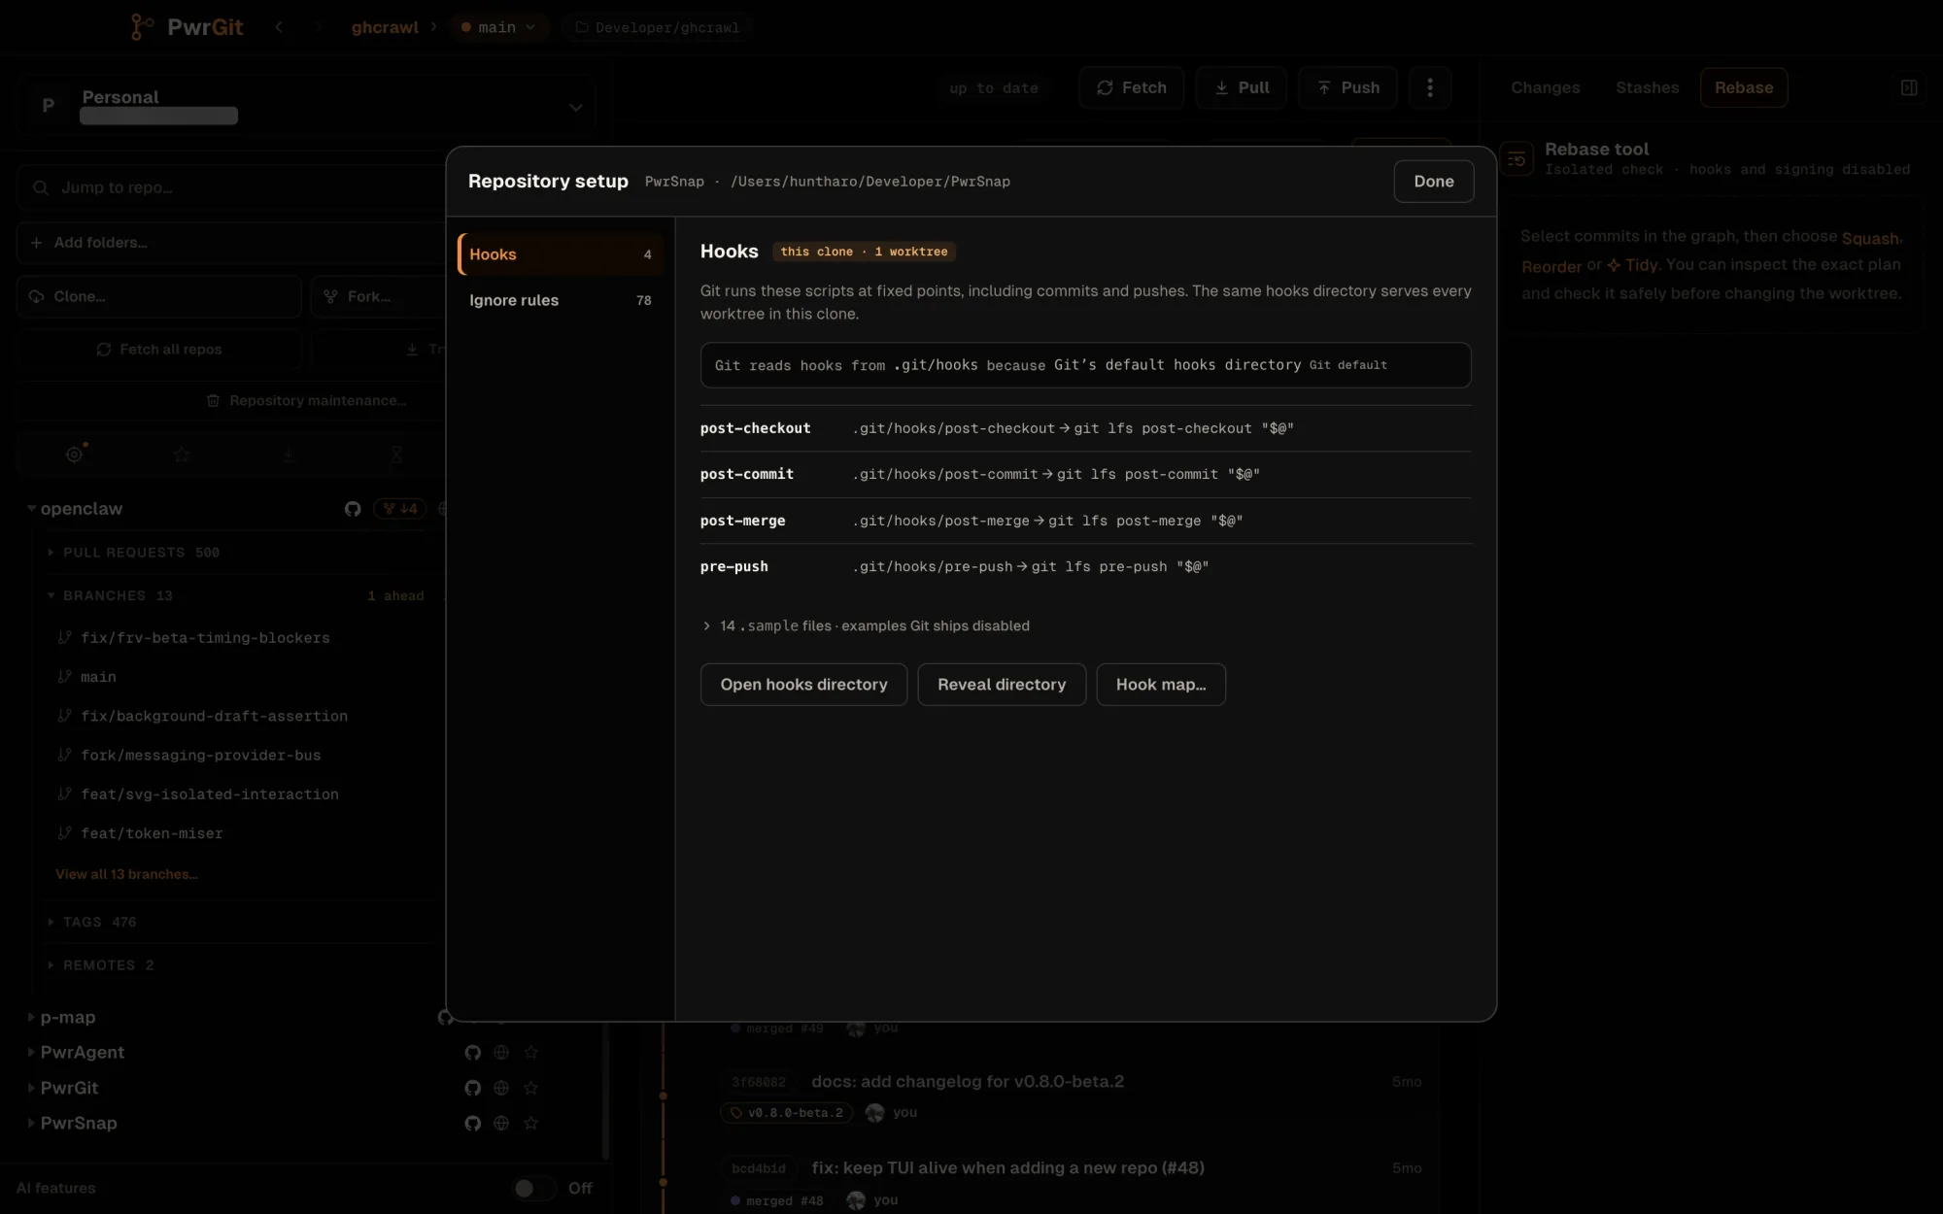Open the main branch dropdown
This screenshot has width=1943, height=1214.
coord(498,27)
